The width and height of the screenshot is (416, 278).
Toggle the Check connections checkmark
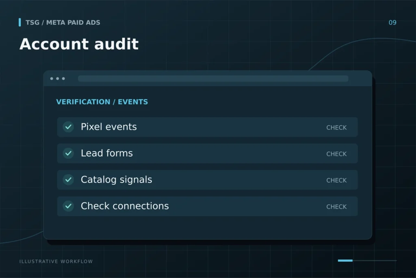68,206
